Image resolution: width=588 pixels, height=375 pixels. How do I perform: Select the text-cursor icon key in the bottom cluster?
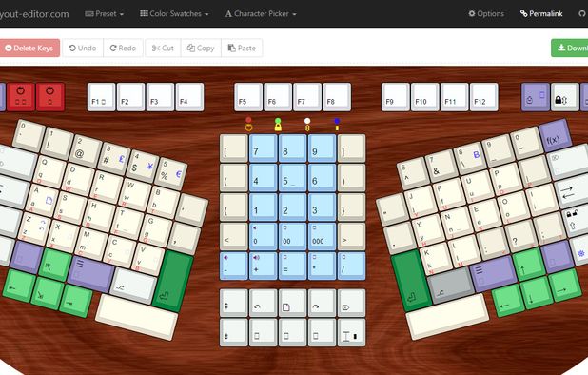pos(351,332)
